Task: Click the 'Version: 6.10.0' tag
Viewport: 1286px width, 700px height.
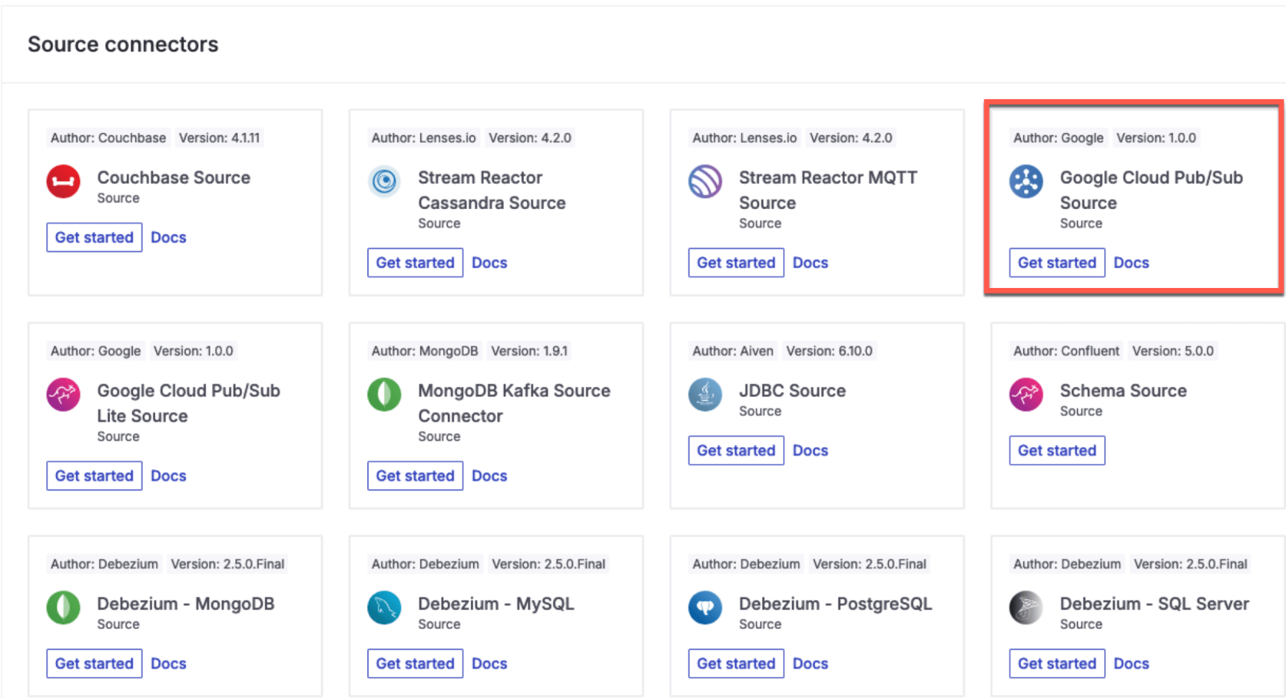Action: coord(829,351)
